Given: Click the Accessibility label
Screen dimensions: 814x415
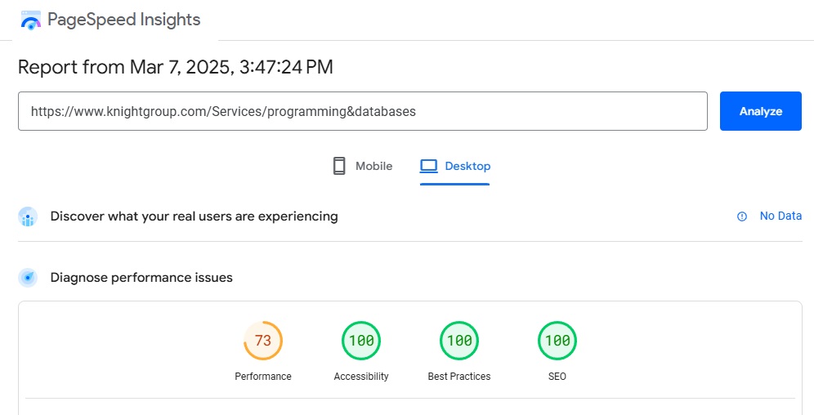Looking at the screenshot, I should (360, 376).
